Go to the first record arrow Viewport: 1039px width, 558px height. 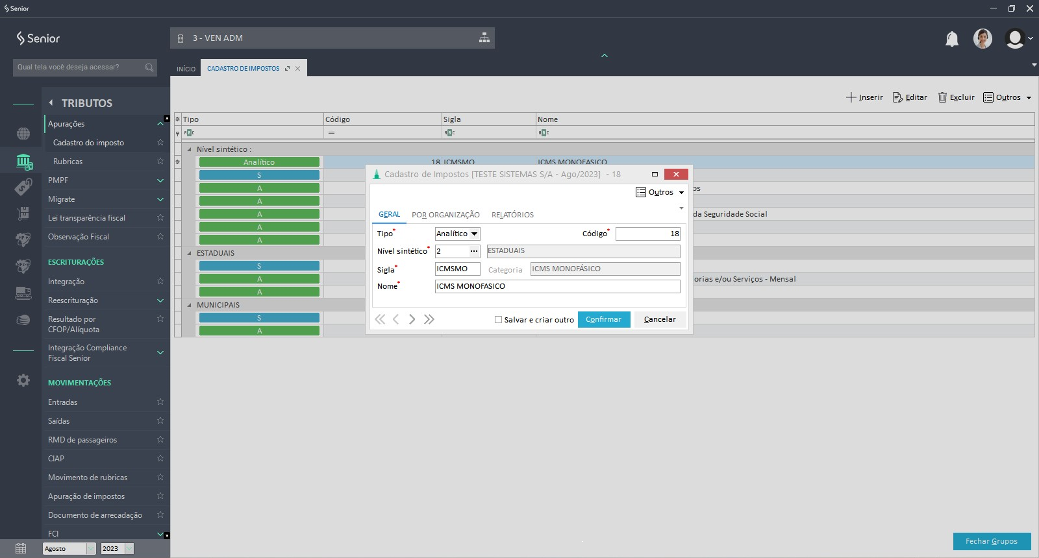(380, 319)
